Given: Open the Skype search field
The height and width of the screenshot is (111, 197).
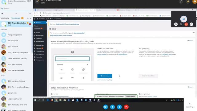Looking at the screenshot, I should [16, 9].
